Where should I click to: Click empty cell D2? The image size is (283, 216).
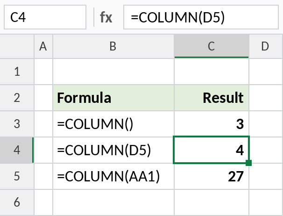tap(266, 98)
